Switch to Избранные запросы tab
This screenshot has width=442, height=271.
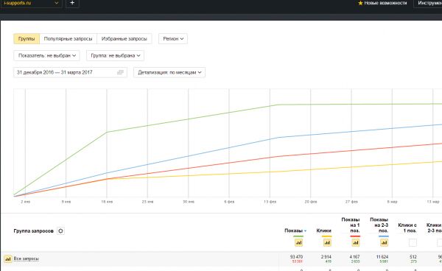tap(124, 39)
